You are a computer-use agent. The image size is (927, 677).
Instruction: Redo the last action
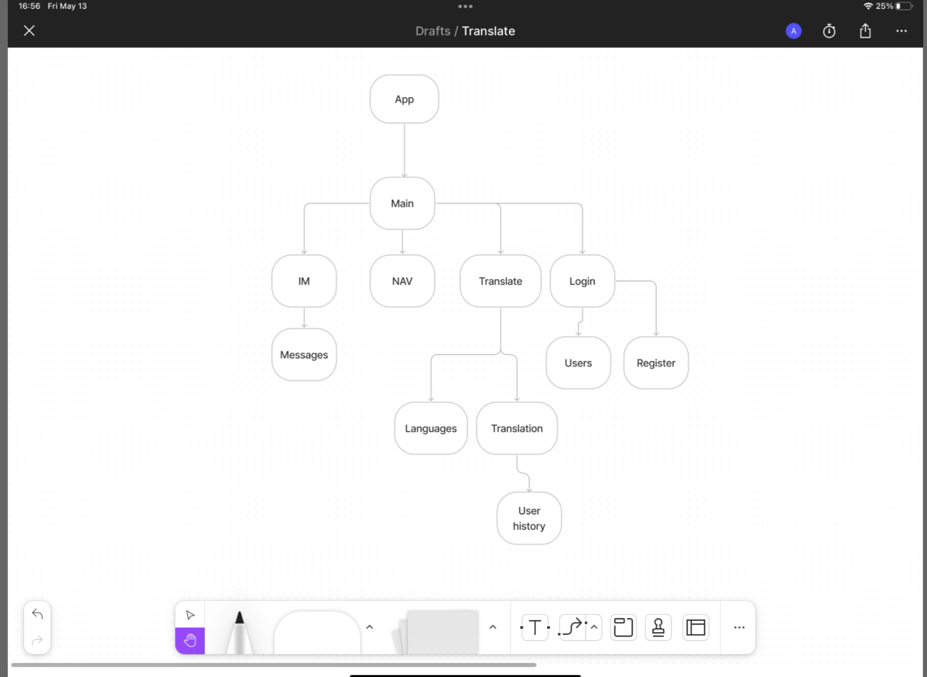38,640
